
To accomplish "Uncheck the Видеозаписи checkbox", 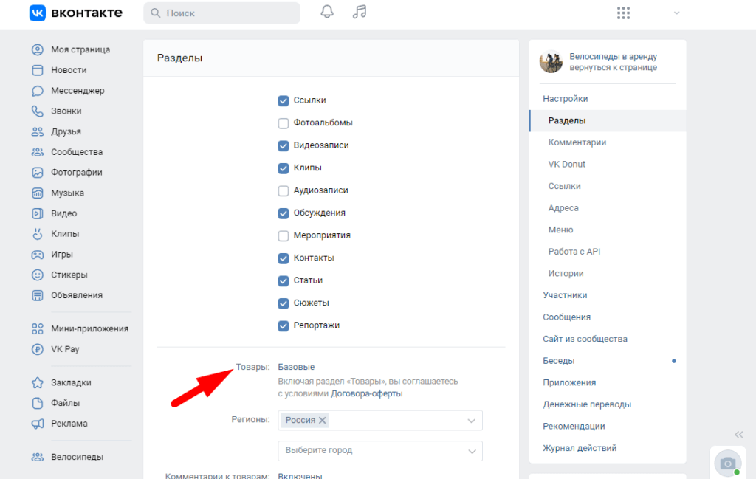I will click(x=283, y=145).
